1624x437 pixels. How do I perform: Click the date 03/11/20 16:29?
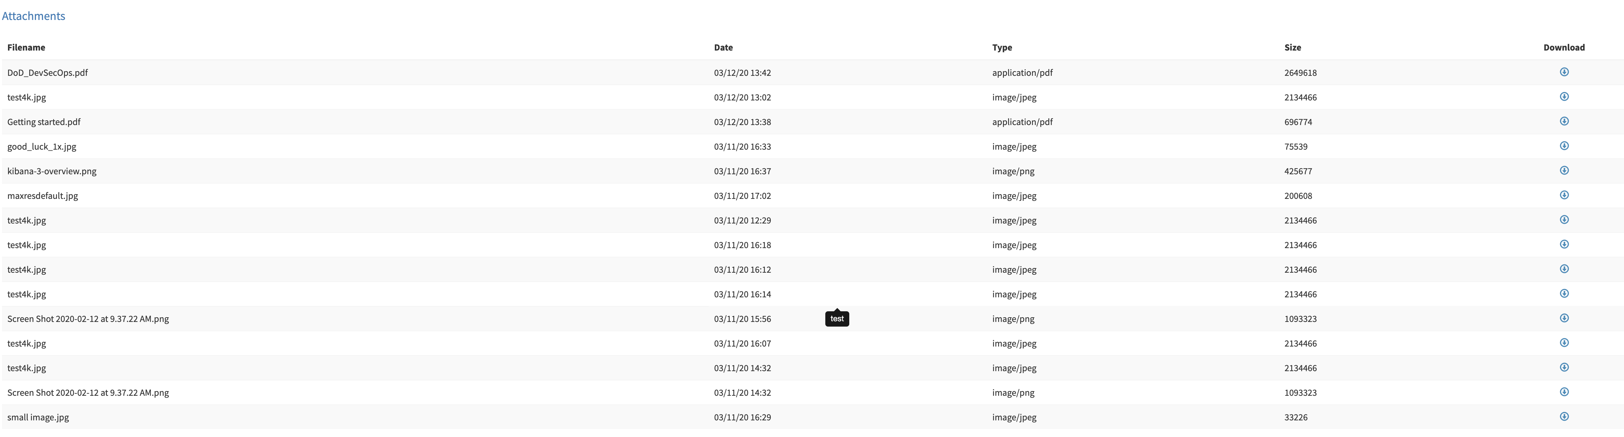click(742, 417)
